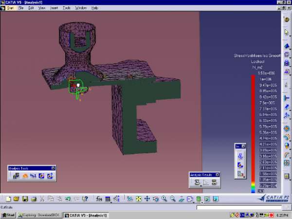Click last icon in Analysis Tools panel

pyautogui.click(x=50, y=176)
